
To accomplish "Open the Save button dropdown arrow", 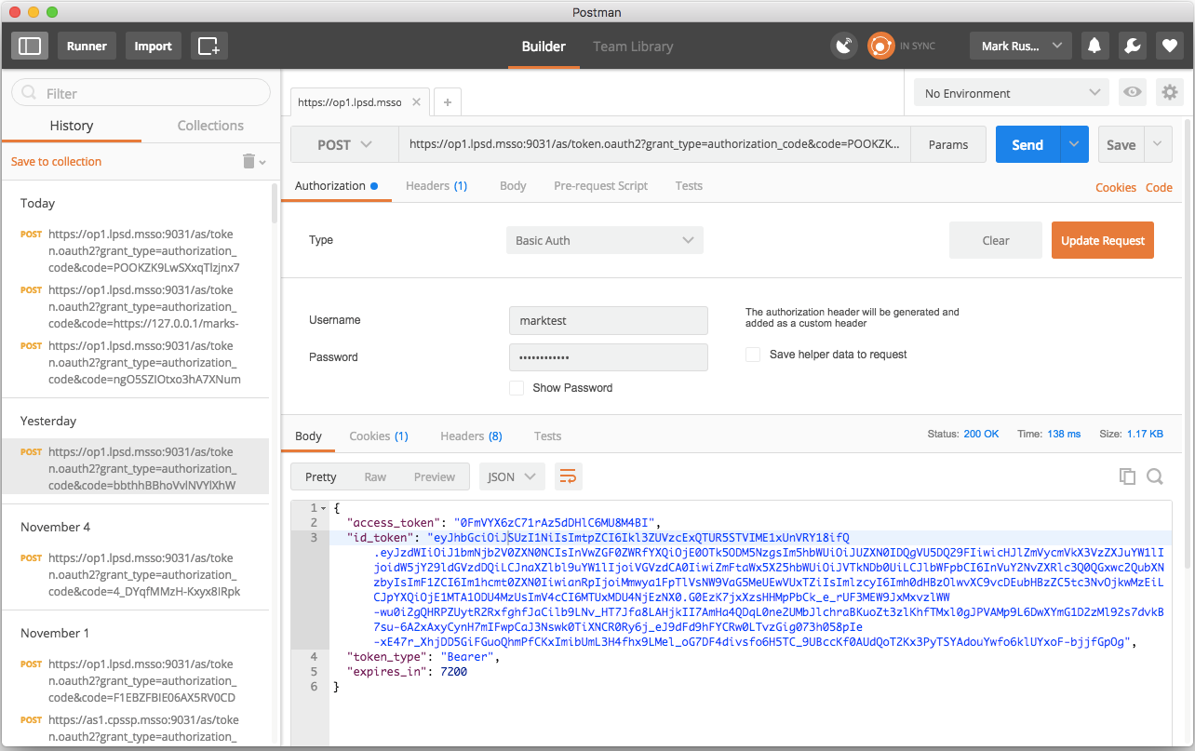I will point(1157,144).
